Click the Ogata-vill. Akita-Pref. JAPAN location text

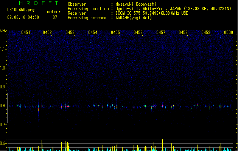[173, 9]
